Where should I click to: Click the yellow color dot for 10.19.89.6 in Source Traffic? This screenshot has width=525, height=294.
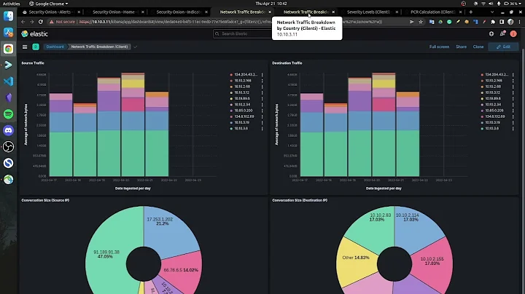(231, 98)
